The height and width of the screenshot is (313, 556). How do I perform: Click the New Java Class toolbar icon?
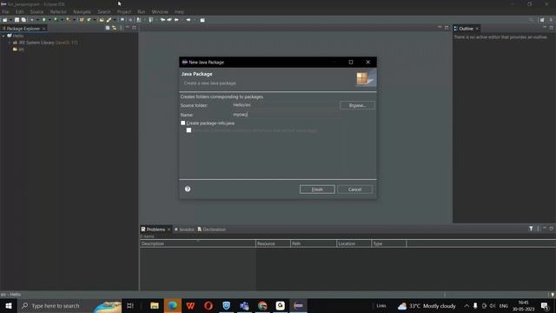[x=89, y=20]
